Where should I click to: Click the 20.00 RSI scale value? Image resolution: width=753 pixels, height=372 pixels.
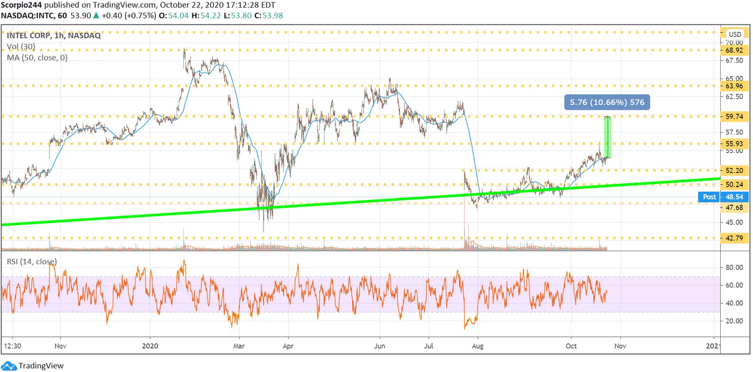[x=734, y=321]
